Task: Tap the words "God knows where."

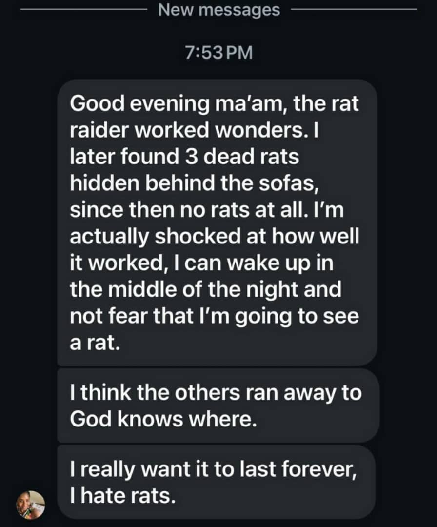Action: pyautogui.click(x=163, y=419)
